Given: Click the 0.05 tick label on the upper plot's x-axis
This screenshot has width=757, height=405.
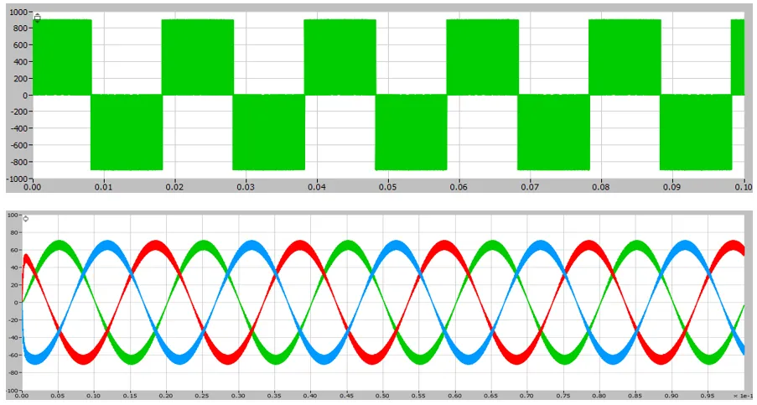Looking at the screenshot, I should [x=387, y=186].
